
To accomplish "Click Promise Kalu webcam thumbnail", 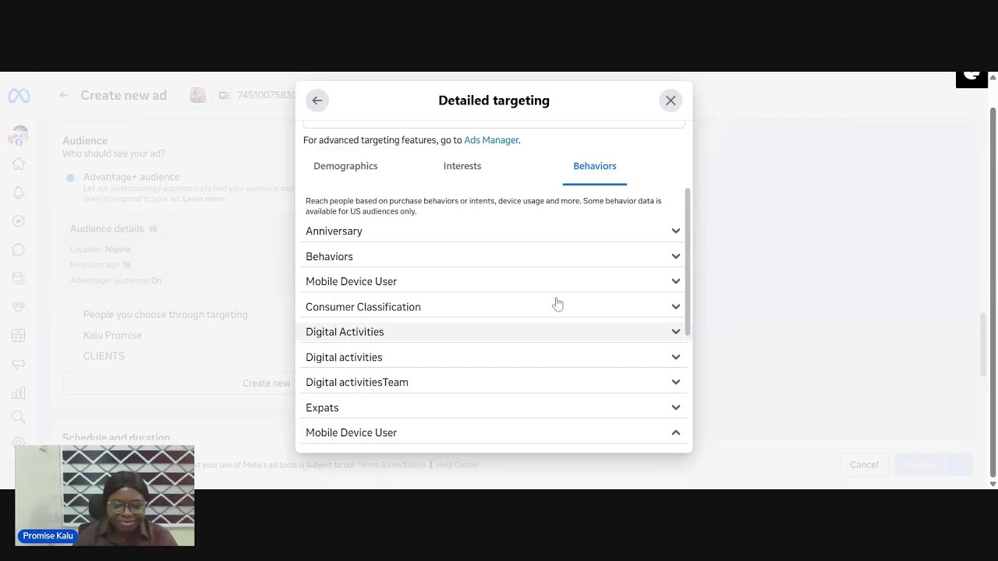I will [x=104, y=496].
